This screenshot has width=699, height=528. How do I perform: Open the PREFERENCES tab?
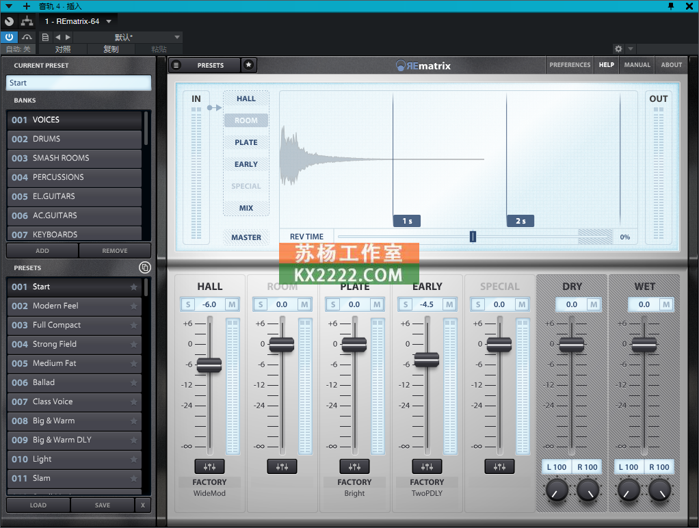point(570,65)
